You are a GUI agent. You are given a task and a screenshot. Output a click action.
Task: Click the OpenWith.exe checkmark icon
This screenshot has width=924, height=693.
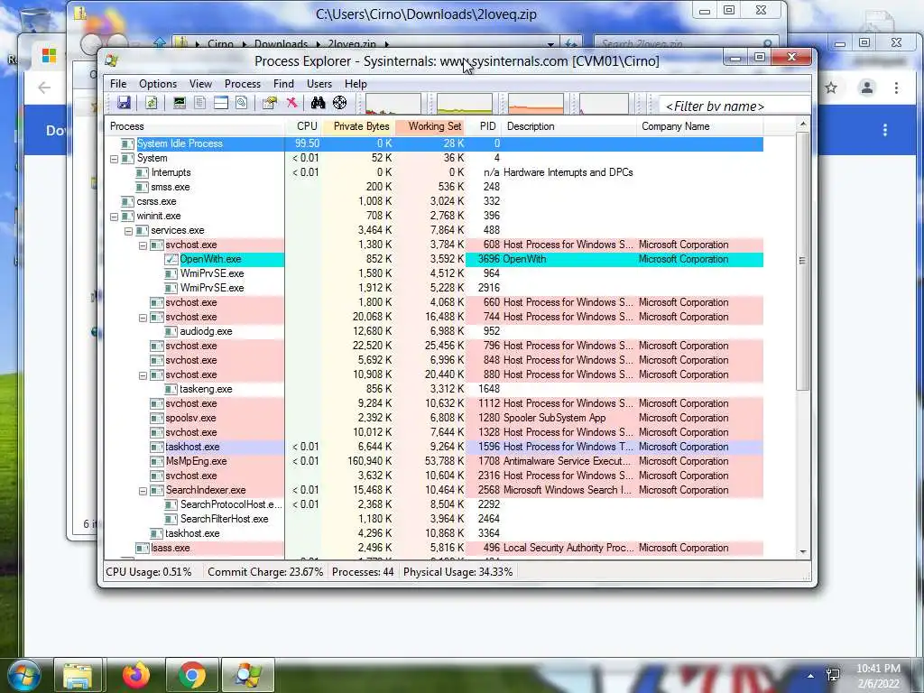(x=171, y=259)
